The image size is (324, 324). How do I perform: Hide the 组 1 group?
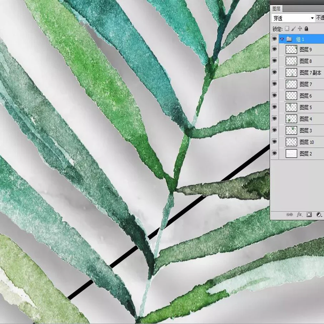pyautogui.click(x=274, y=39)
